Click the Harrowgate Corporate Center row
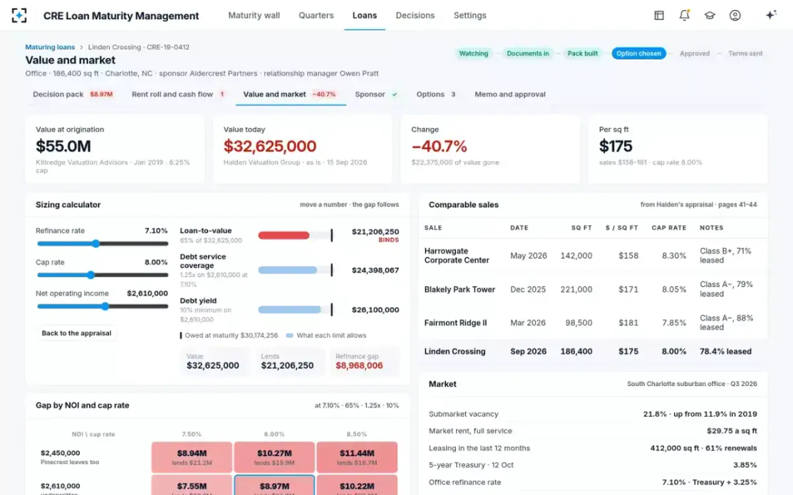 click(x=593, y=255)
